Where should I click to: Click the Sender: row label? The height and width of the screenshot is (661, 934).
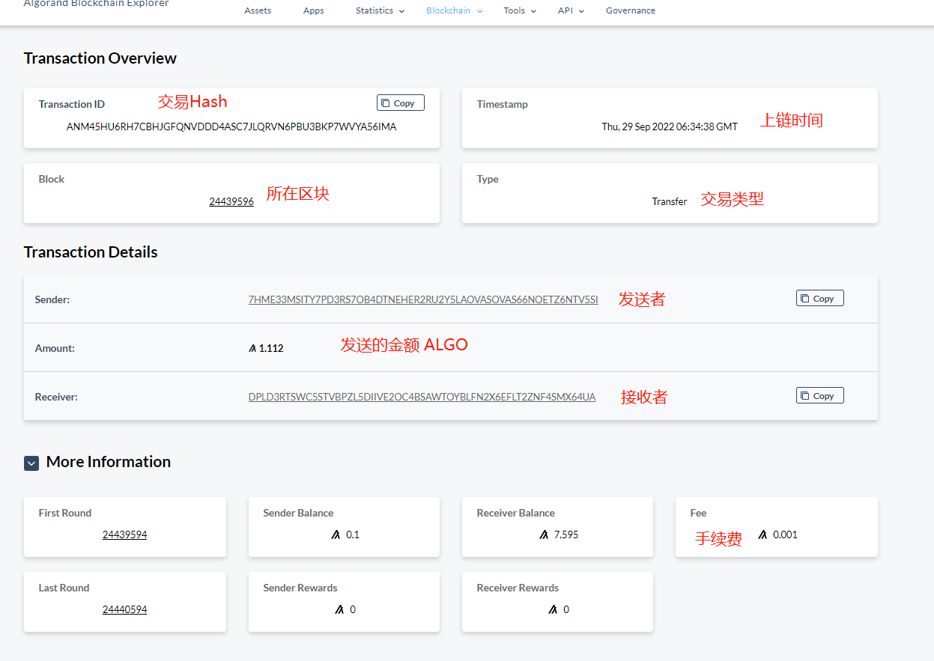[52, 299]
